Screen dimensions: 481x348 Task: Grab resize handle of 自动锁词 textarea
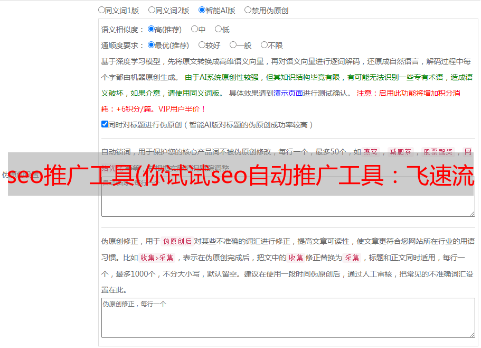tap(472, 214)
